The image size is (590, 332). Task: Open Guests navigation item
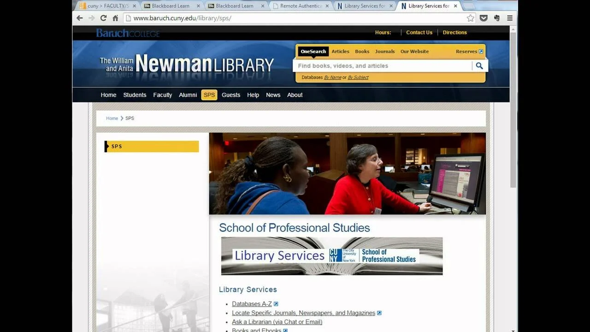click(x=231, y=95)
